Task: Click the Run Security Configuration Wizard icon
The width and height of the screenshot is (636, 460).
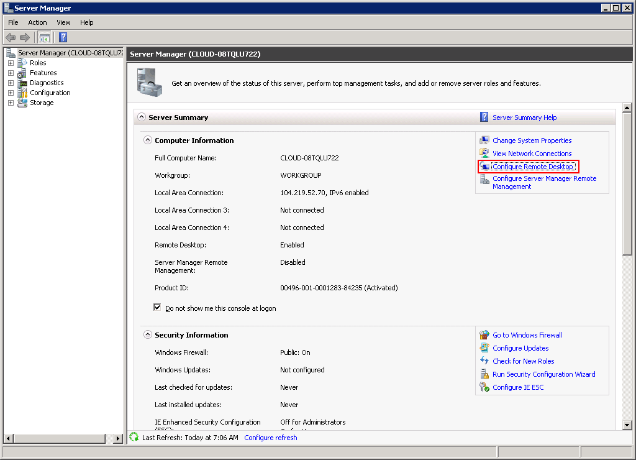Action: [484, 374]
